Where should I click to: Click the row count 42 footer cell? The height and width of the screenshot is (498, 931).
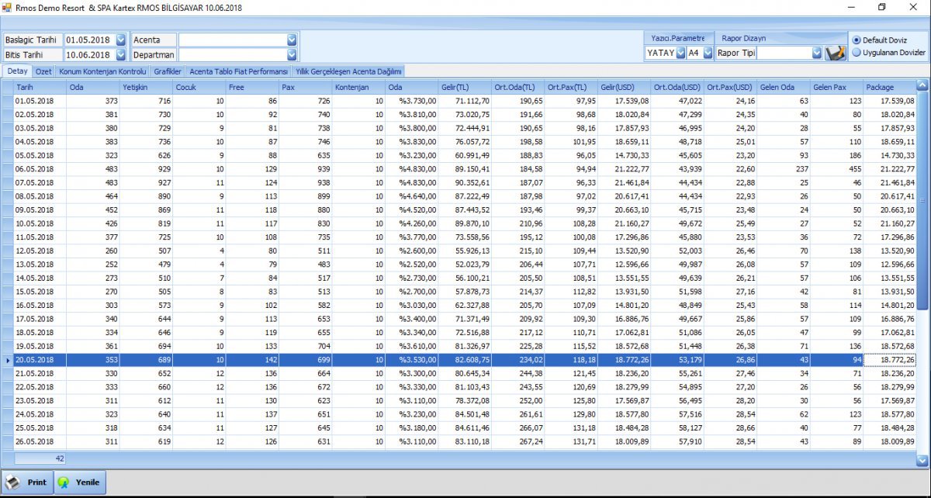coord(40,458)
